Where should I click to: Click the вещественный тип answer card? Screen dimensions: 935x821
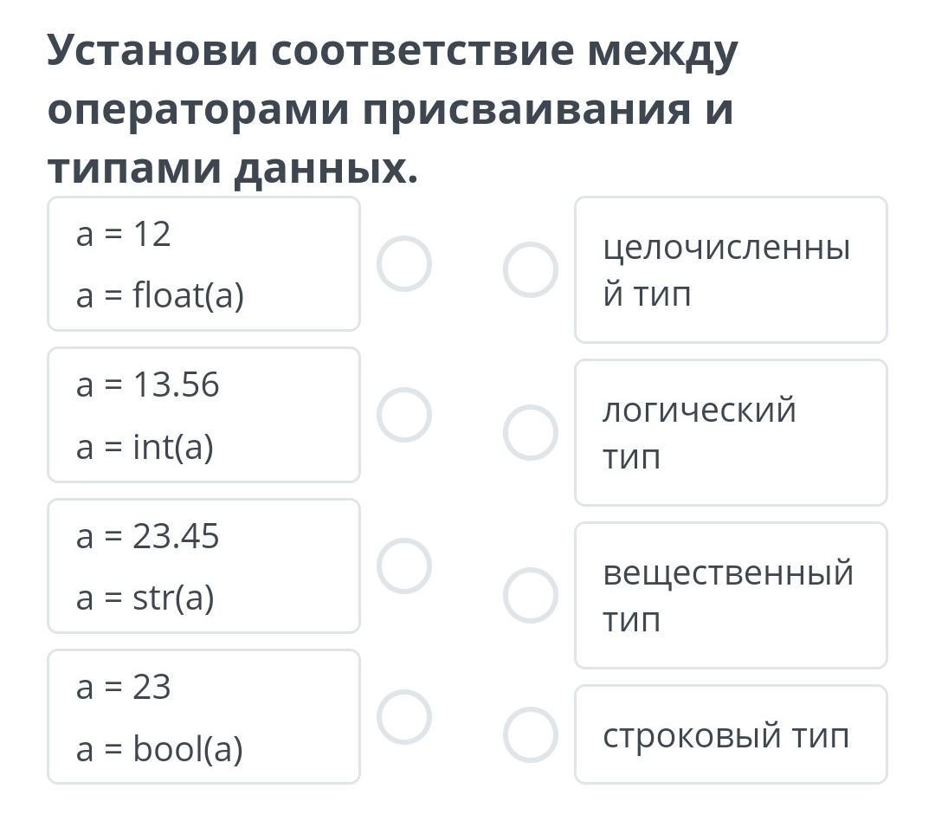(x=731, y=596)
